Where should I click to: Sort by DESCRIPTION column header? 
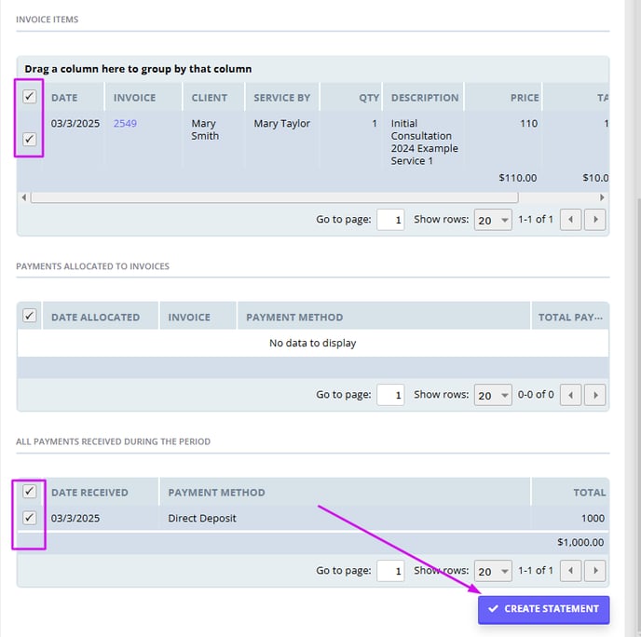click(x=423, y=98)
